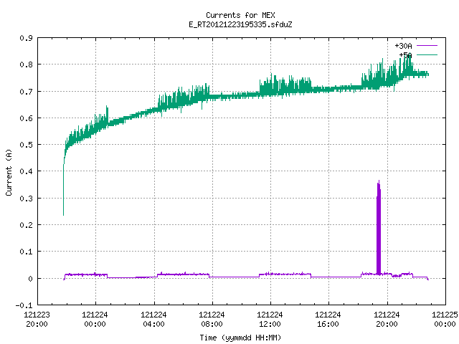Click the y-axis tick label 0.3
This screenshot has width=459, height=344.
tap(26, 199)
